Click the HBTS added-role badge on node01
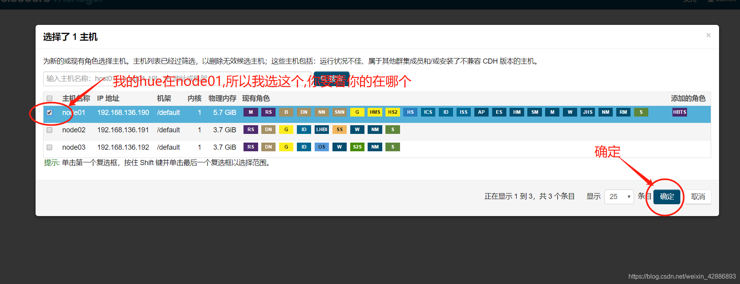 (680, 112)
